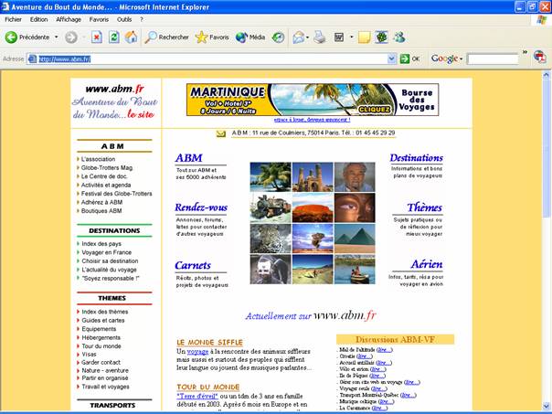Open Globe-Trotters Mag sidebar link
This screenshot has width=552, height=414.
coord(107,167)
